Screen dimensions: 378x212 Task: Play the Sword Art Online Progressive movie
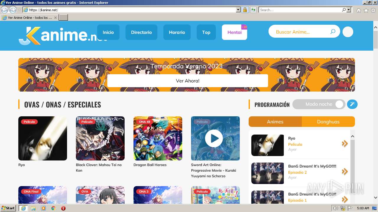tap(214, 138)
